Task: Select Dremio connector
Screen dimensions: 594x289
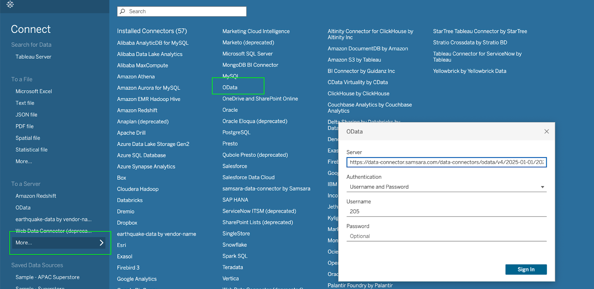Action: pyautogui.click(x=125, y=211)
